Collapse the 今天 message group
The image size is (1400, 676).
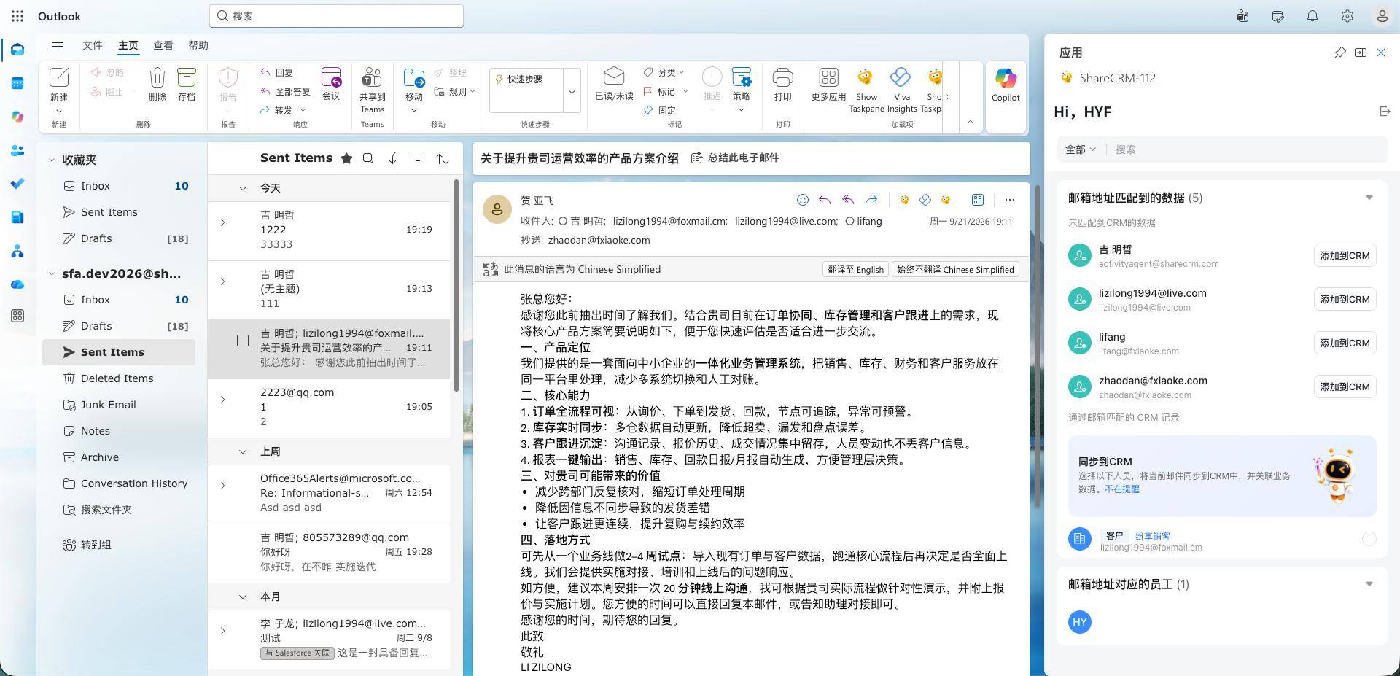click(x=243, y=188)
